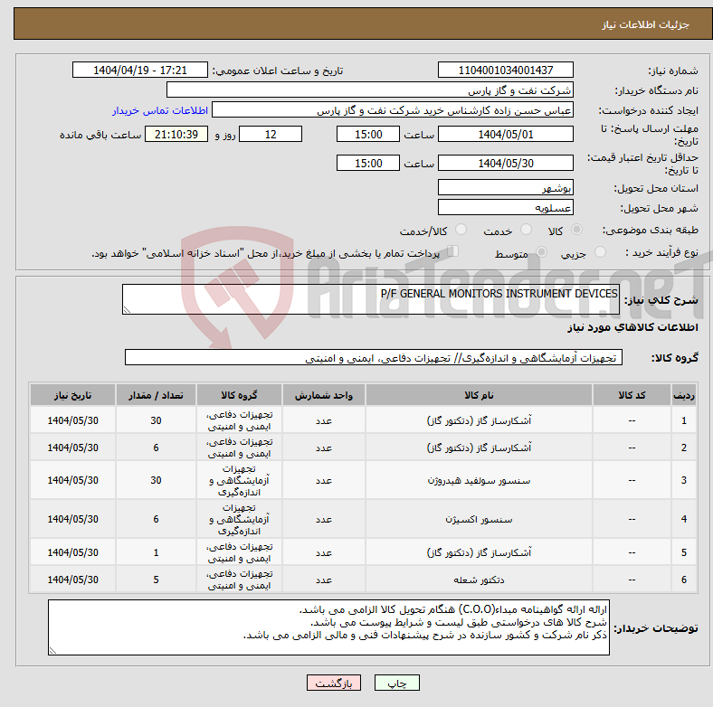Click the reply deadline date 1404/05/01 field
Viewport: 713px width, 707px height.
[505, 134]
